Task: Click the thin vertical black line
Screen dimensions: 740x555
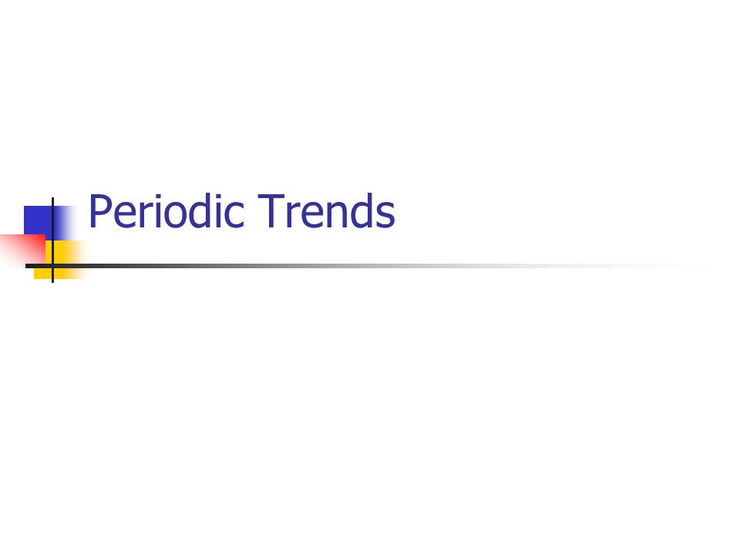Action: 52,240
